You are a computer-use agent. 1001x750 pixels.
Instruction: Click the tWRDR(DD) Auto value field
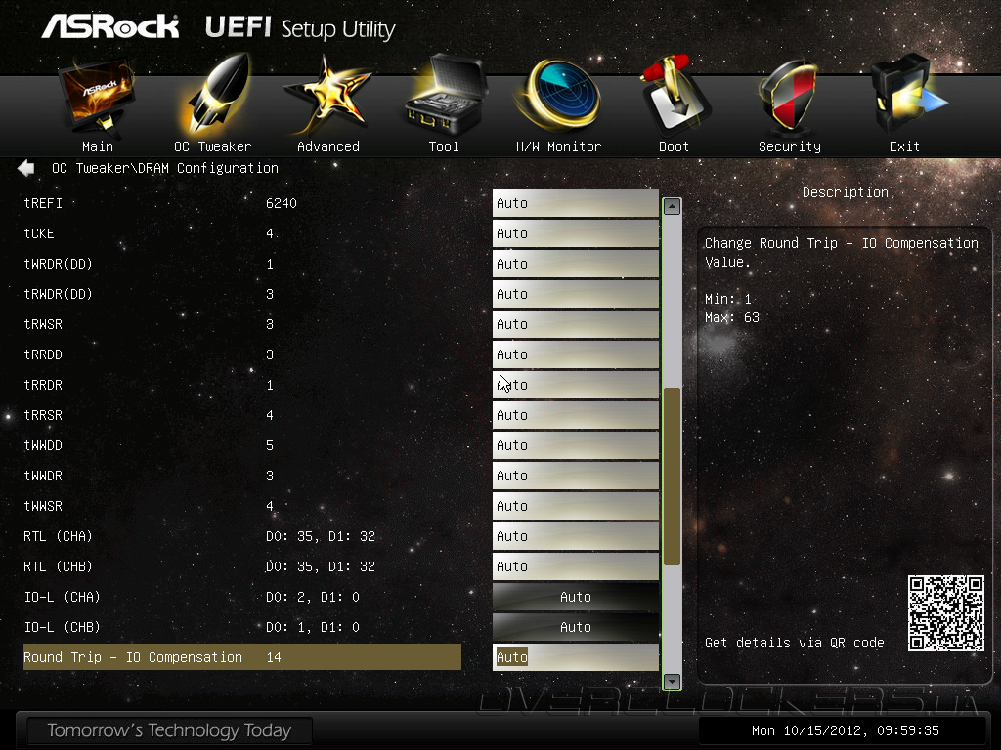(x=575, y=264)
